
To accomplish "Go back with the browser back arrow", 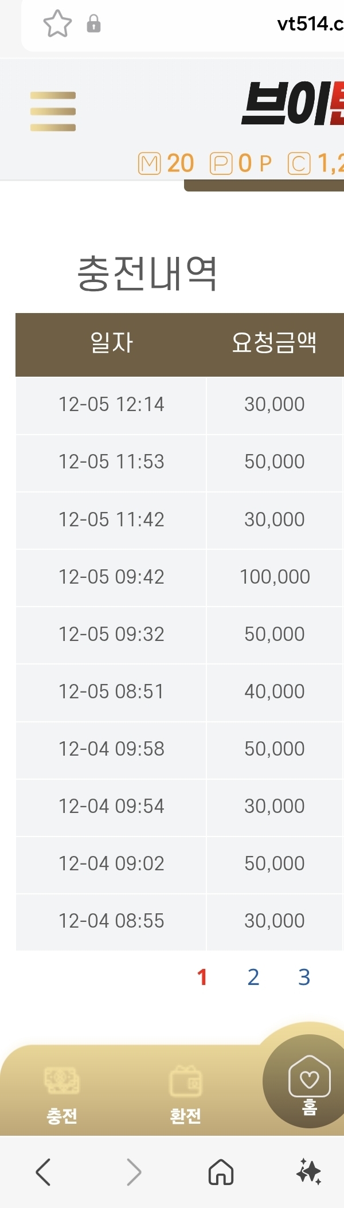I will point(44,1171).
